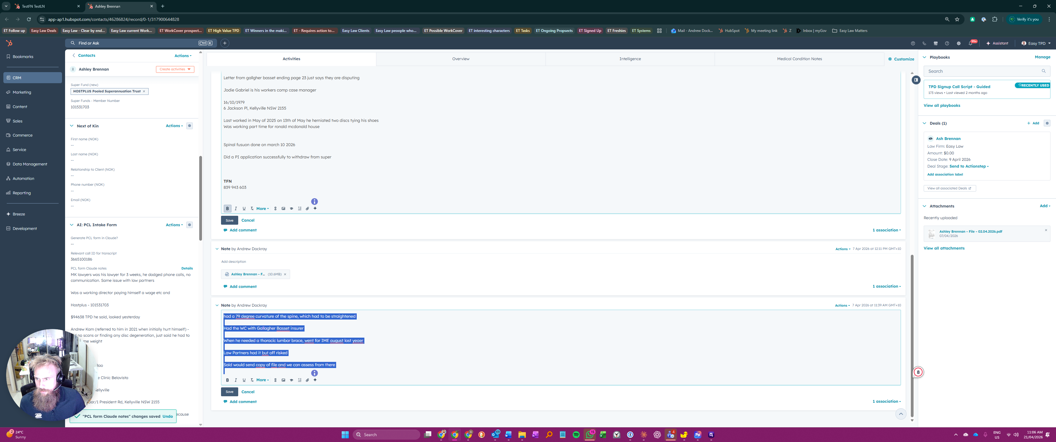Collapse the Deals (1) section

(924, 123)
